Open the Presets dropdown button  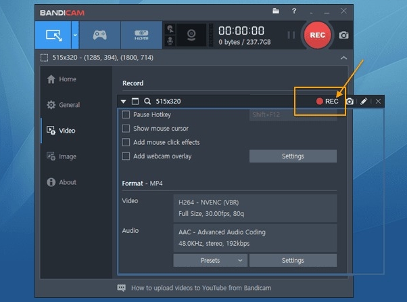pyautogui.click(x=210, y=260)
